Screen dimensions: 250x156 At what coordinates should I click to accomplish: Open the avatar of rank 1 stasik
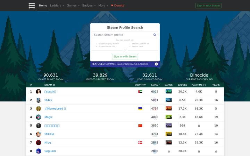pos(39,92)
